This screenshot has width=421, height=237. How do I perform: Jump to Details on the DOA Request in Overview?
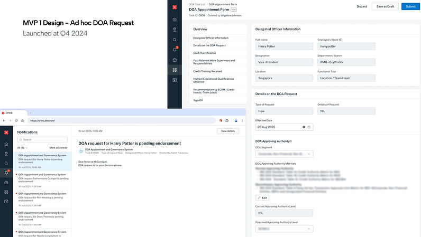tap(209, 45)
